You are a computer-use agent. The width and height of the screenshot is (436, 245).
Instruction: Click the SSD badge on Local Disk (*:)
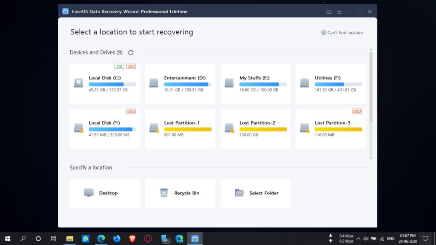tap(131, 111)
